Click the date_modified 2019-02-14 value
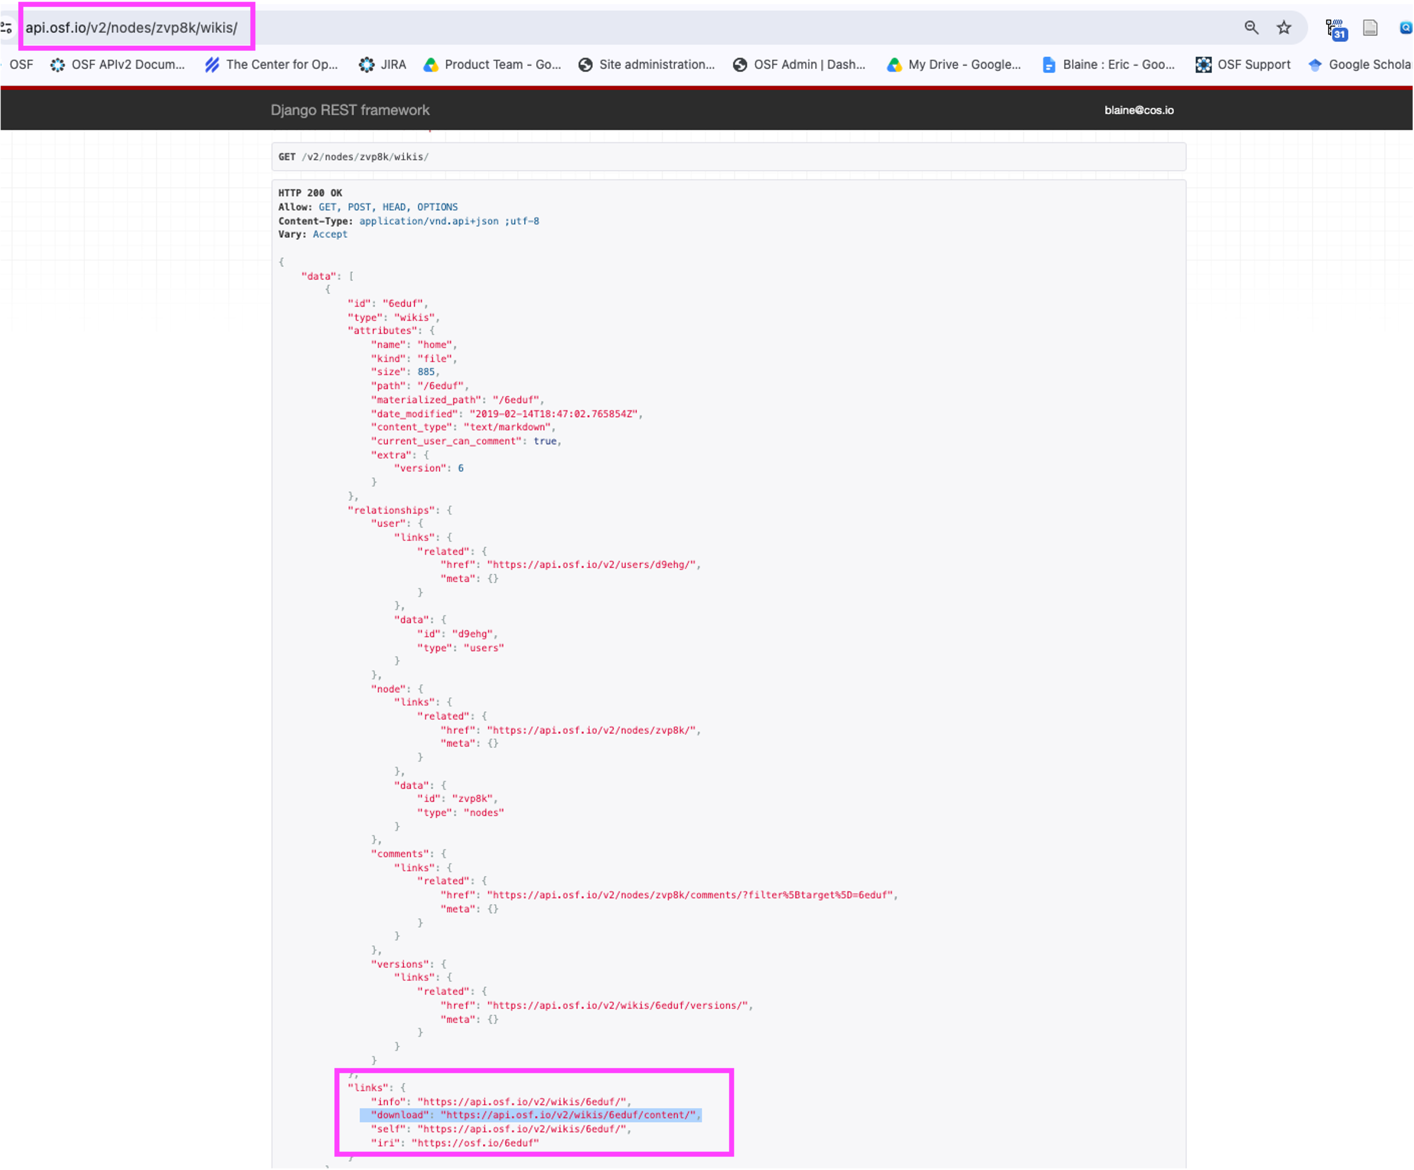Image resolution: width=1414 pixels, height=1170 pixels. point(554,414)
